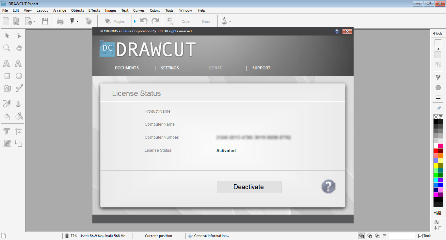The width and height of the screenshot is (446, 240).
Task: Pick the warped F text effect tool
Action: click(x=7, y=144)
